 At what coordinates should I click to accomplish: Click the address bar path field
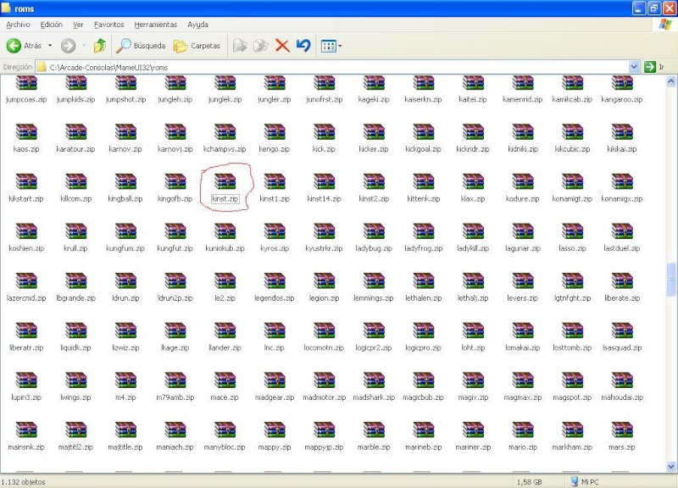pos(333,67)
